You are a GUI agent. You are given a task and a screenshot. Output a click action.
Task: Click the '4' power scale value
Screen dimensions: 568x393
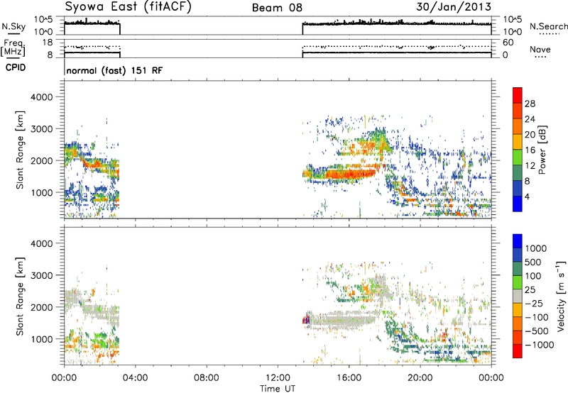coord(528,196)
